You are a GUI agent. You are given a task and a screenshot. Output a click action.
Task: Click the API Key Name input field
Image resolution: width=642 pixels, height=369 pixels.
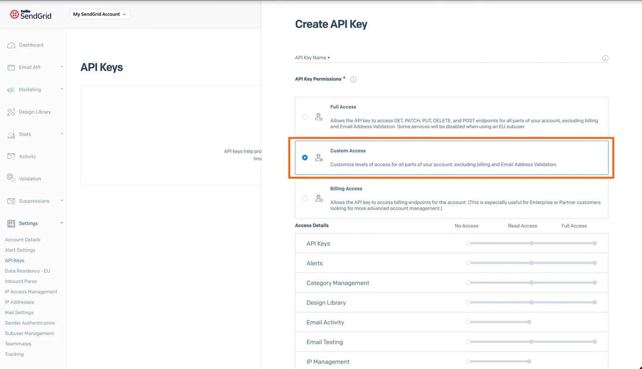451,58
